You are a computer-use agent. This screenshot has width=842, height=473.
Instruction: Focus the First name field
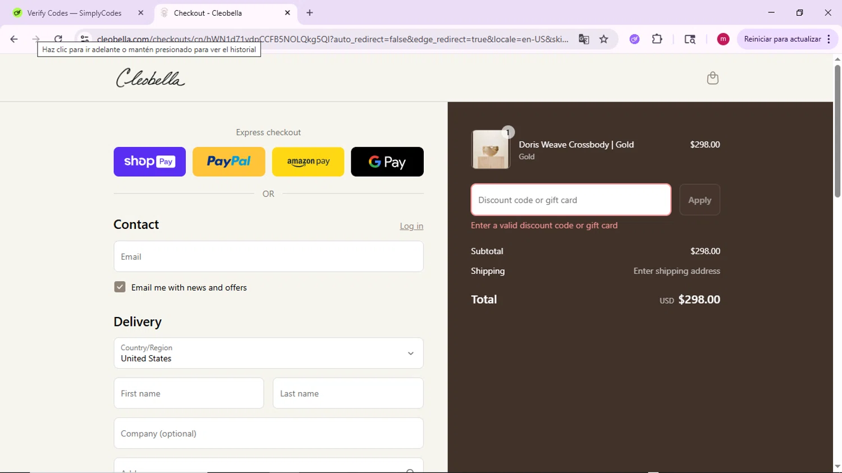[189, 393]
